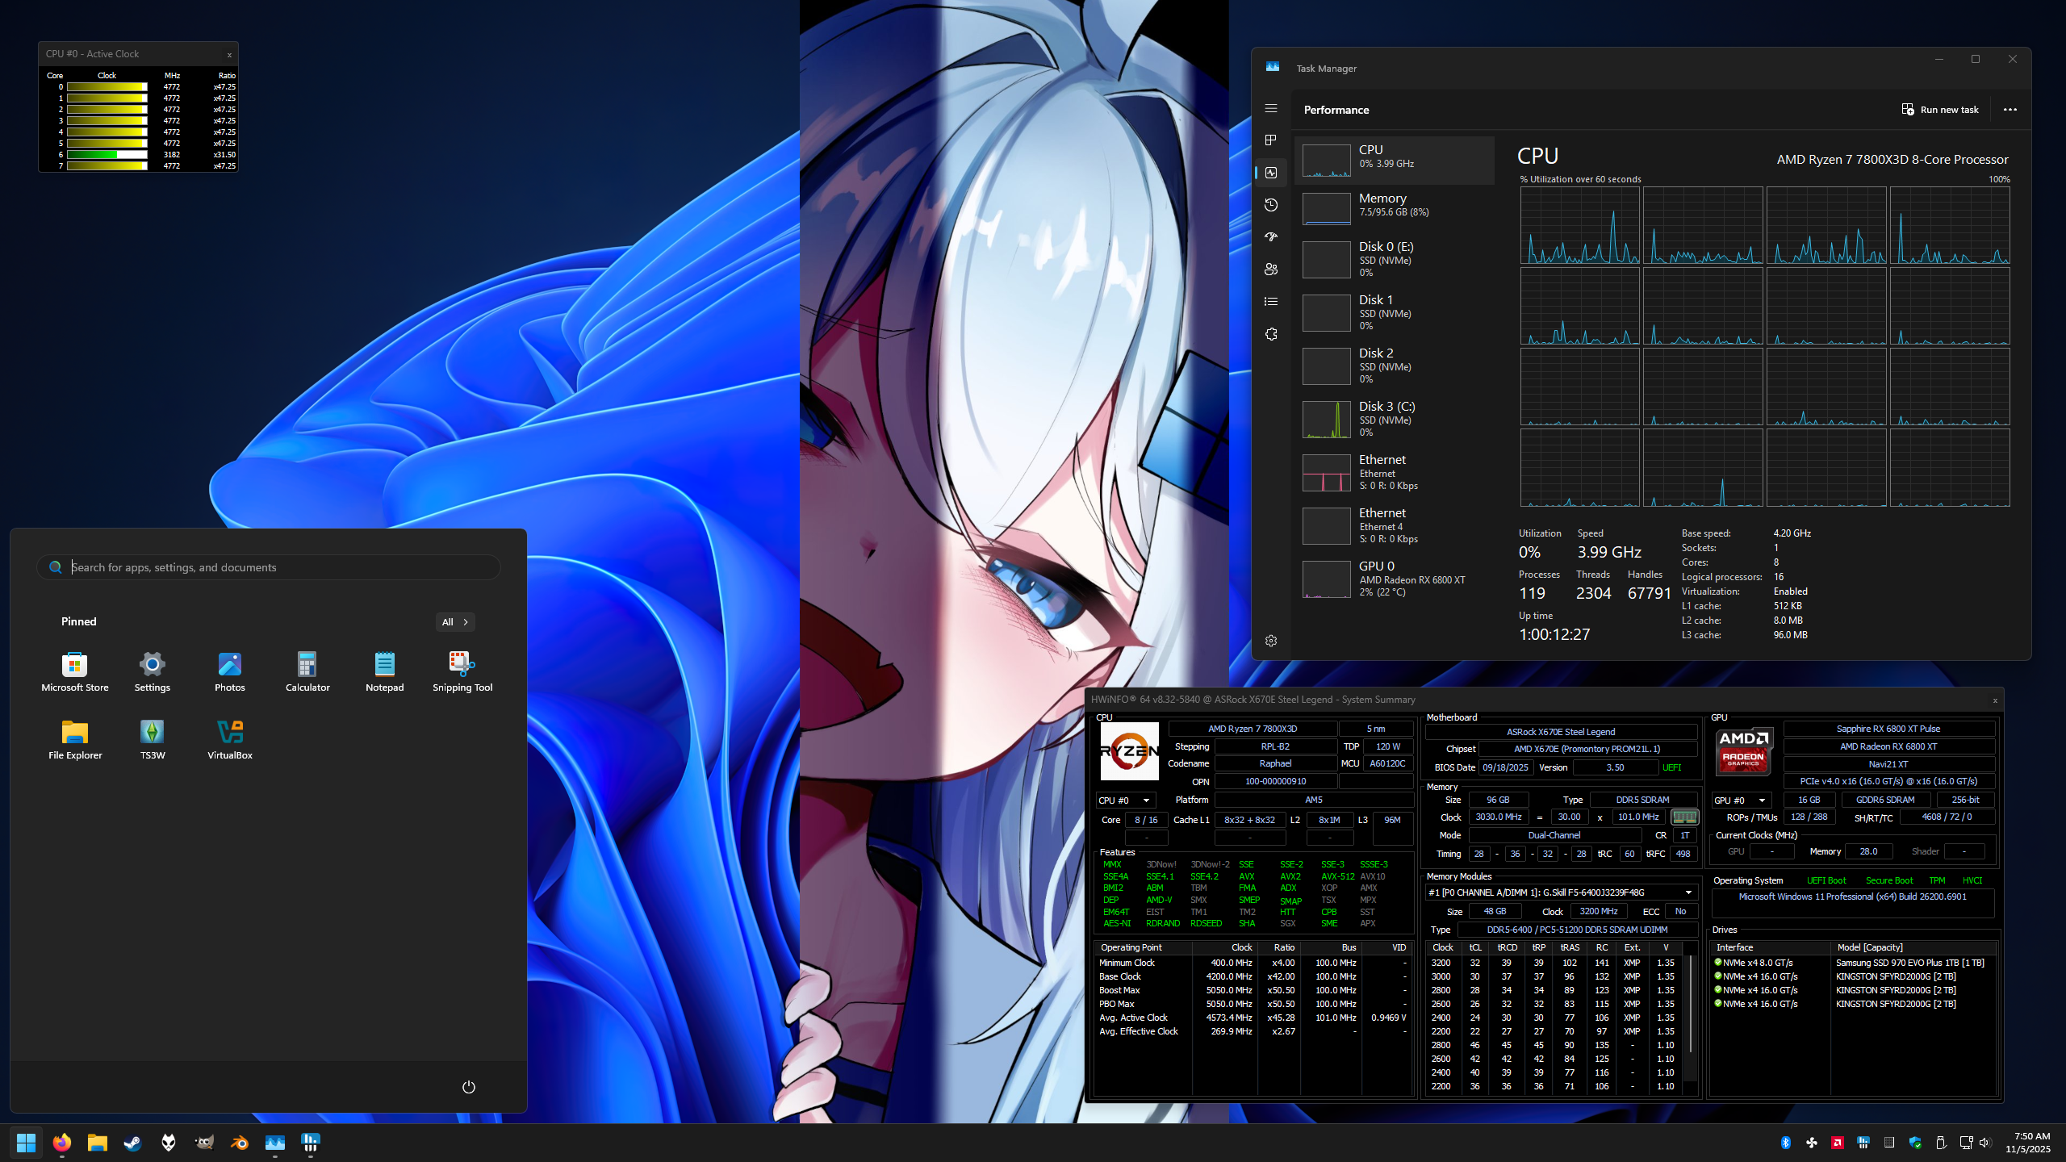The width and height of the screenshot is (2066, 1162).
Task: Click the All pinned apps button
Action: tap(454, 622)
